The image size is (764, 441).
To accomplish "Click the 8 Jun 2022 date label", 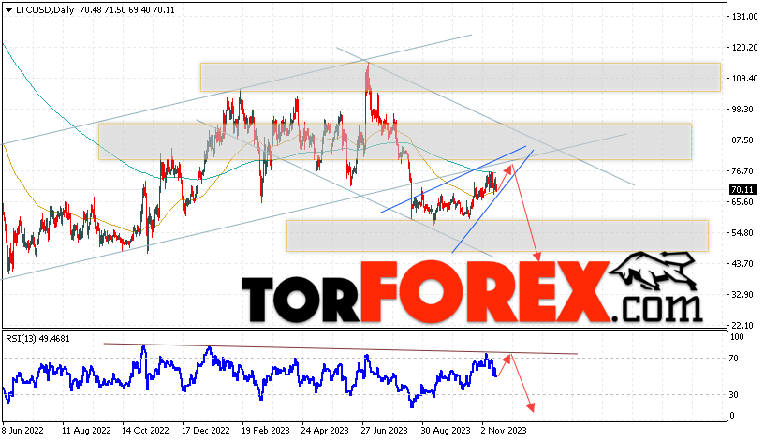I will click(x=22, y=431).
